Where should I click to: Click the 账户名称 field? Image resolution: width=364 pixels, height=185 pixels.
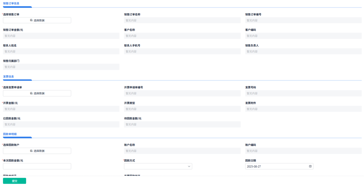(x=182, y=151)
